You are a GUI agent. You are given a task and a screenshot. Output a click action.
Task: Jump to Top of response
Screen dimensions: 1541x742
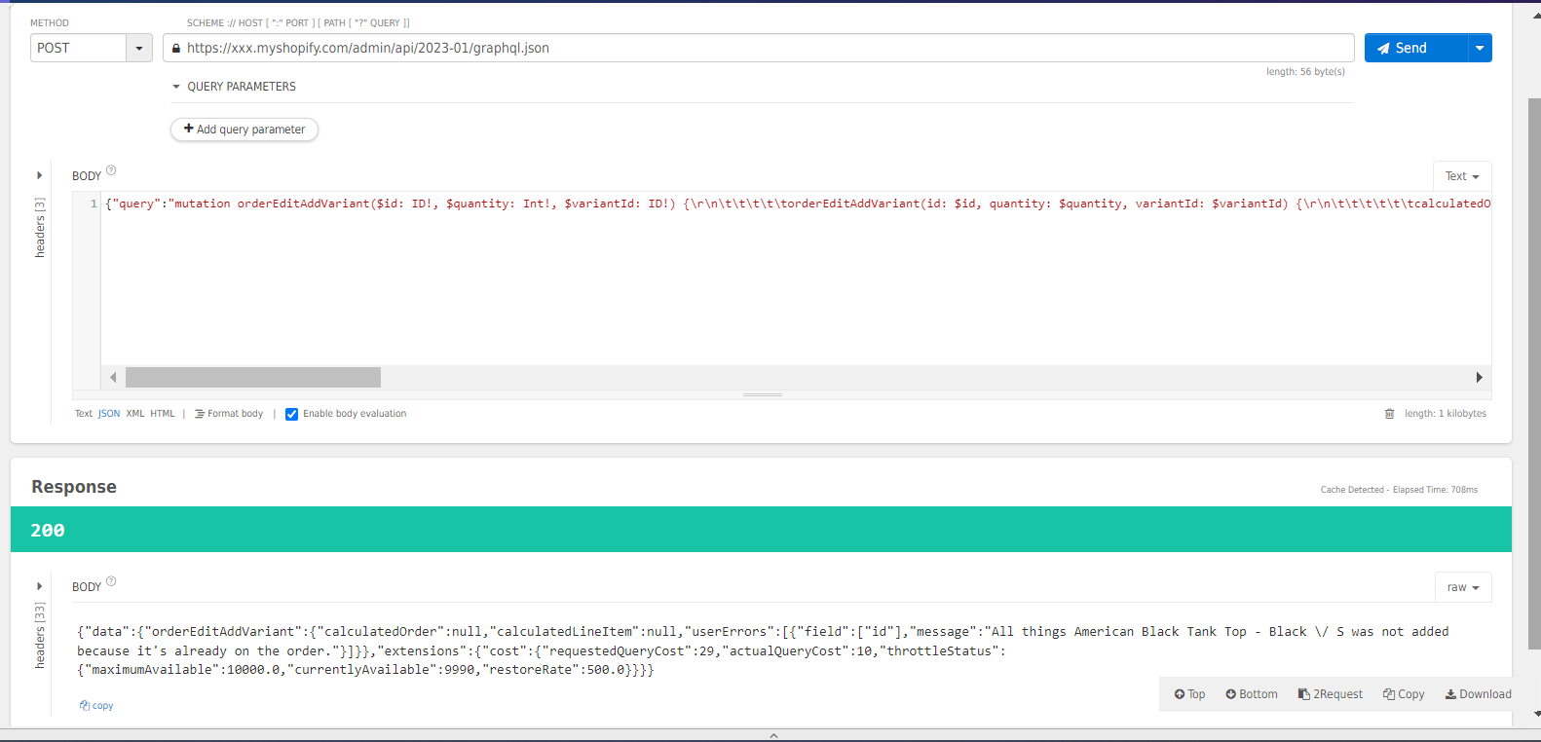1189,694
